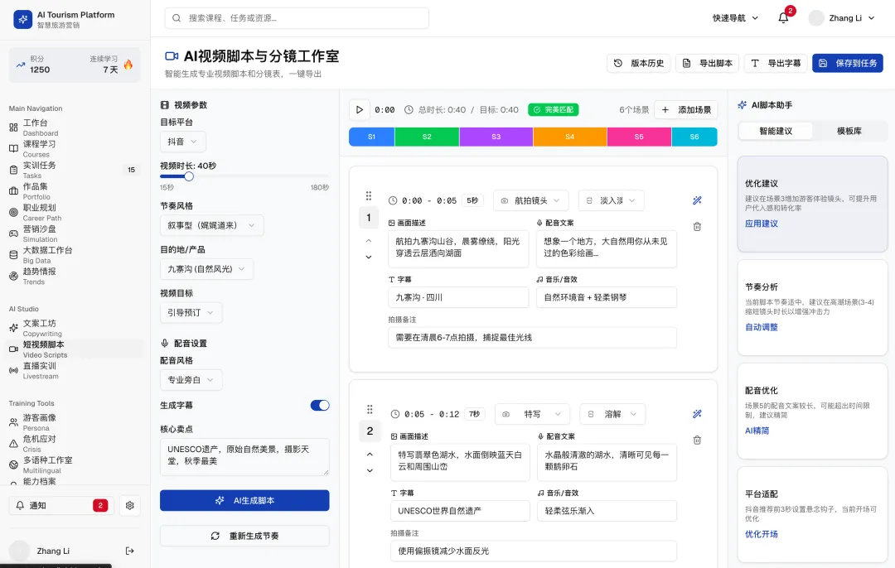Click the 应用建议 link
The width and height of the screenshot is (895, 568).
pyautogui.click(x=762, y=224)
